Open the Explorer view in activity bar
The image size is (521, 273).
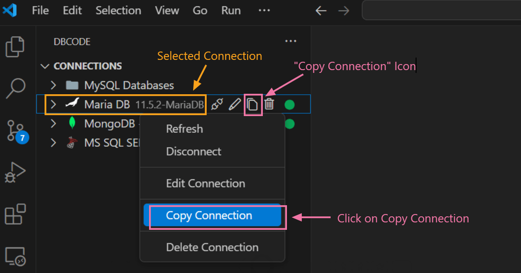15,46
